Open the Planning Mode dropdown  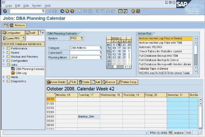point(101,57)
